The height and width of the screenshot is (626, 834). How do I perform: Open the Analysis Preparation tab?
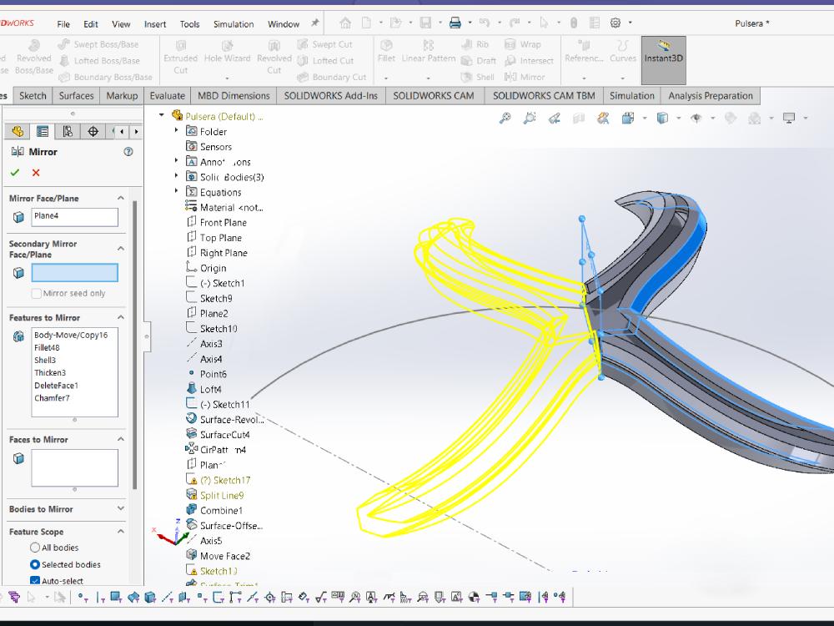(x=711, y=96)
